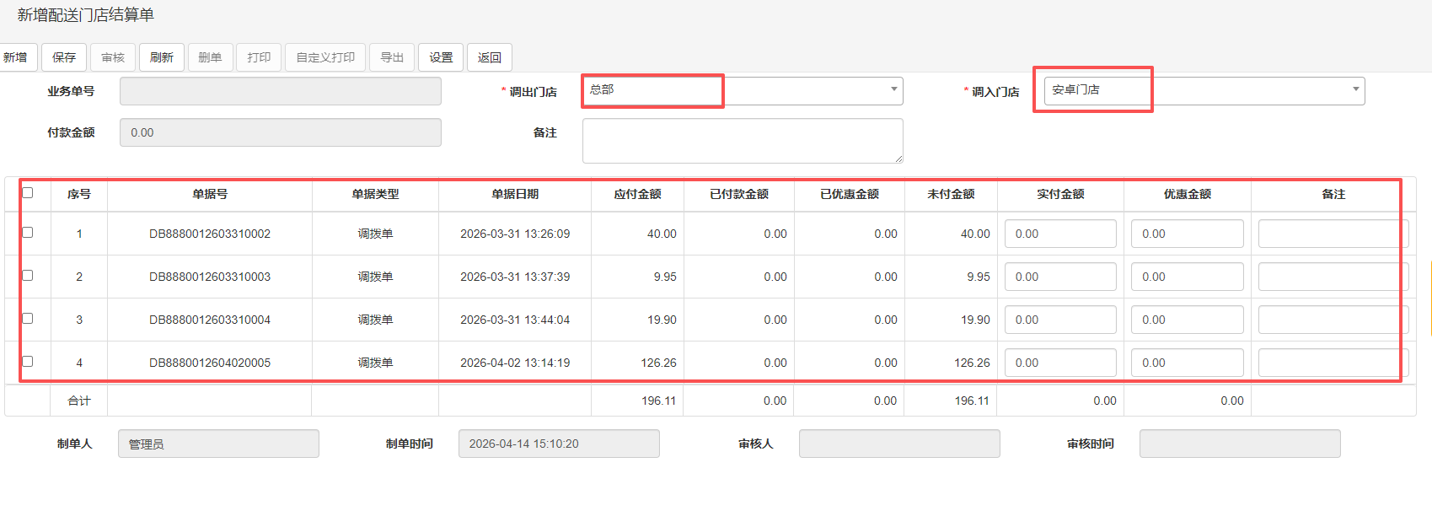Image resolution: width=1432 pixels, height=511 pixels.
Task: Sort by 单据日期 column header
Action: (x=515, y=194)
